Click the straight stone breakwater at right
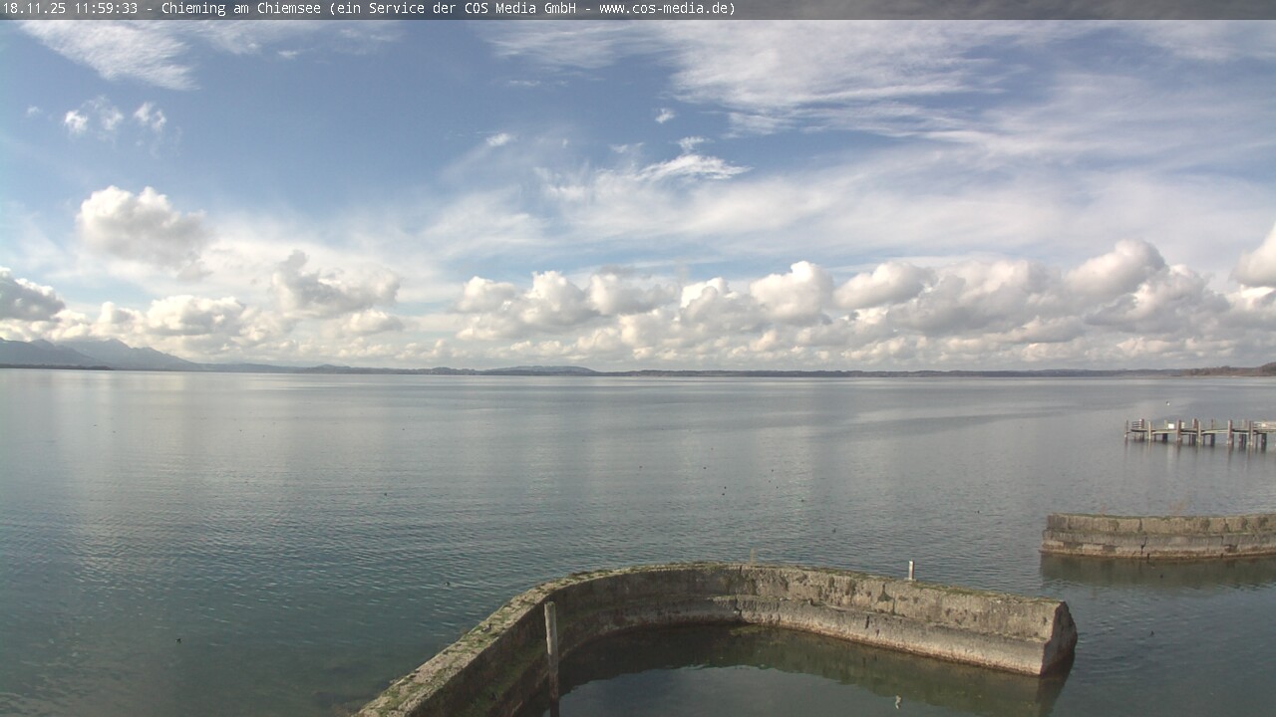The image size is (1276, 717). point(1156,535)
